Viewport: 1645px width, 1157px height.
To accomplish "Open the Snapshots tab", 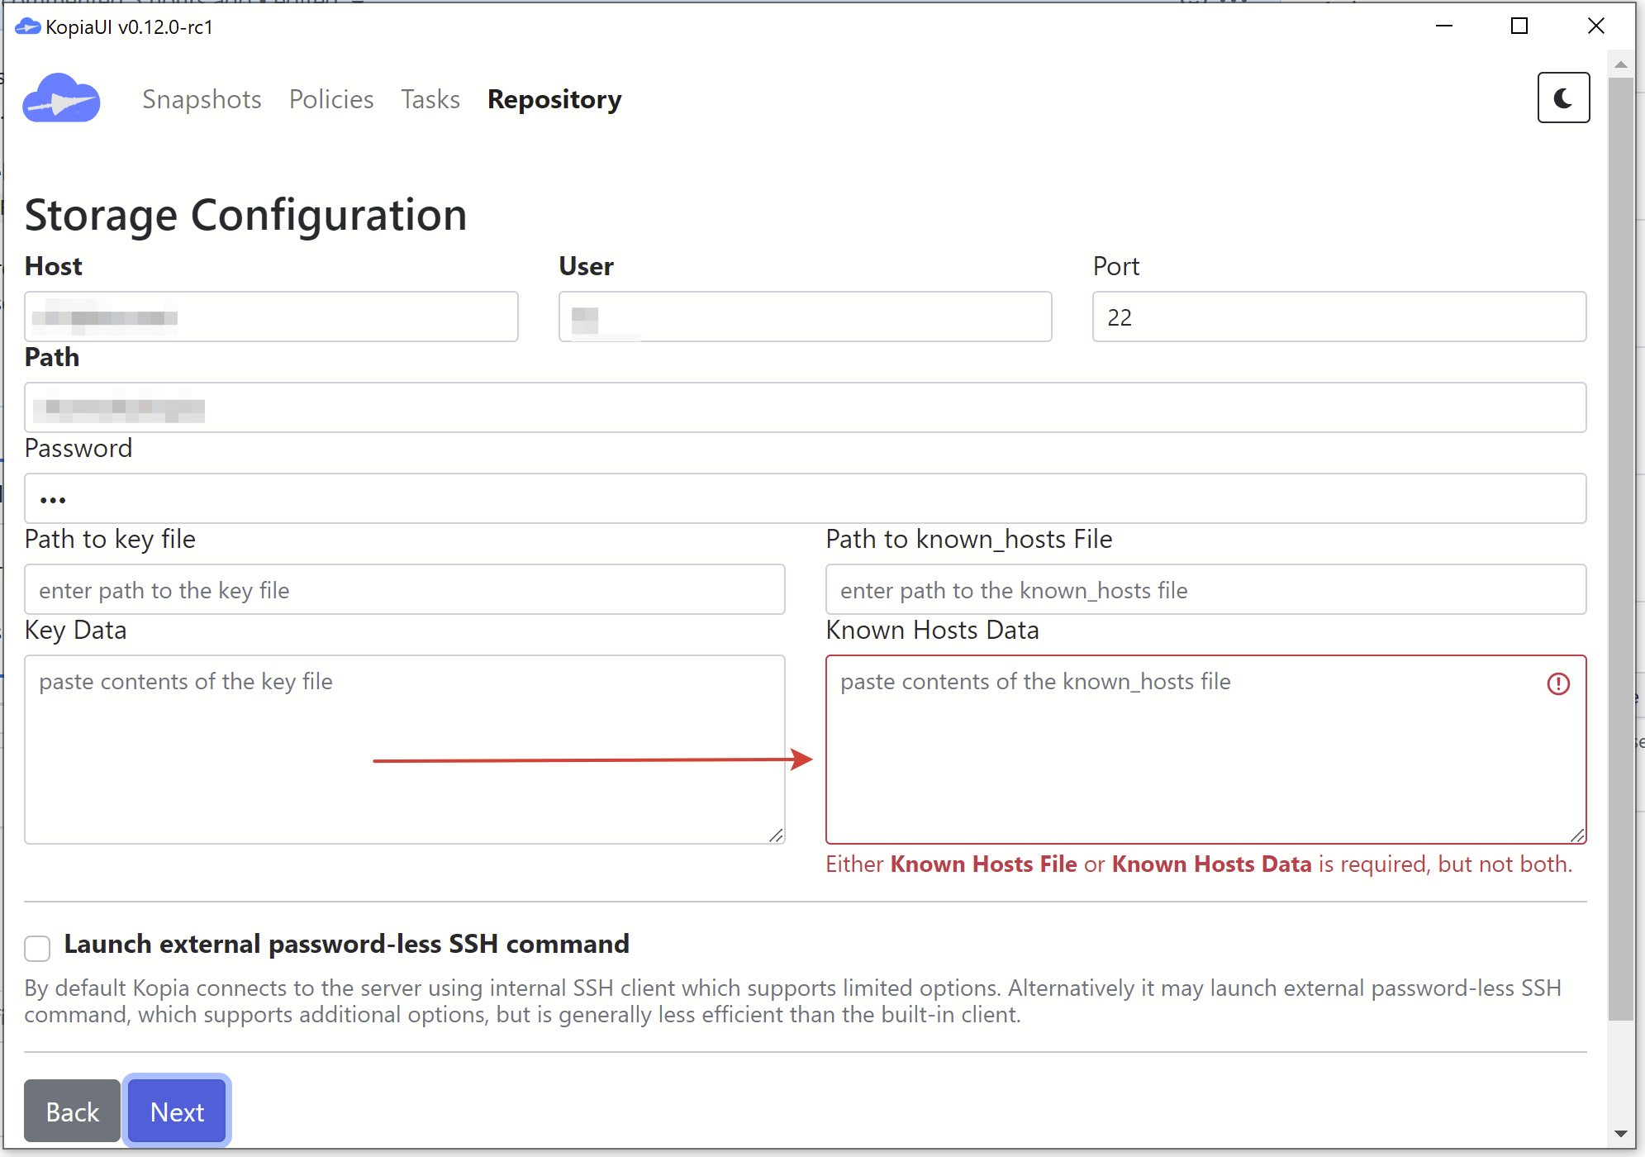I will pos(202,99).
